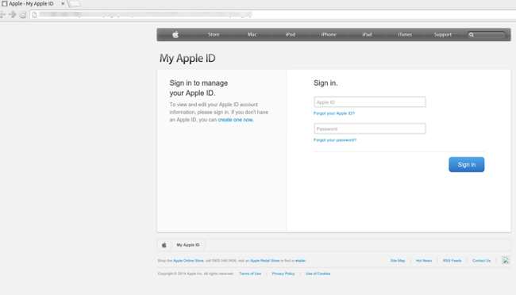
Task: Open the iPhone menu item
Action: [329, 35]
